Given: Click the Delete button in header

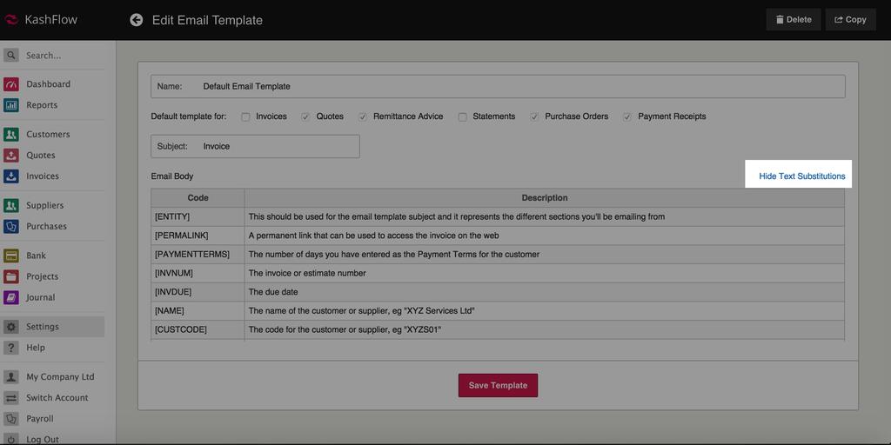Looking at the screenshot, I should [793, 20].
